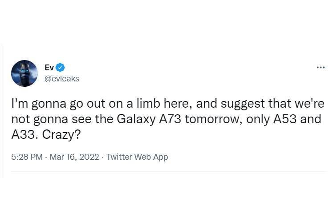Click the blue verified badge

(61, 67)
